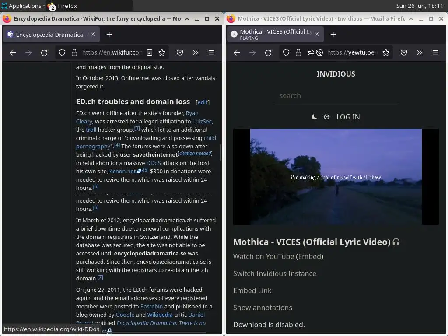
Task: Open the Embed Link
Action: [x=252, y=290]
